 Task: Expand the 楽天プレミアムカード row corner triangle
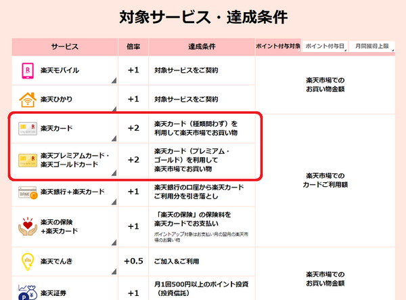click(x=114, y=173)
